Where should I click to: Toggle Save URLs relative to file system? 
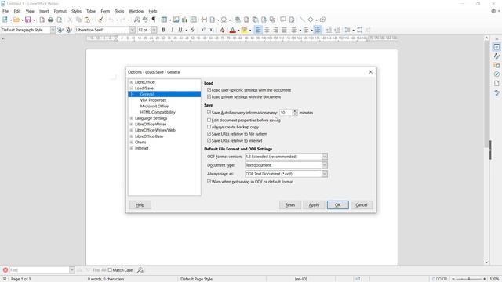pyautogui.click(x=209, y=134)
